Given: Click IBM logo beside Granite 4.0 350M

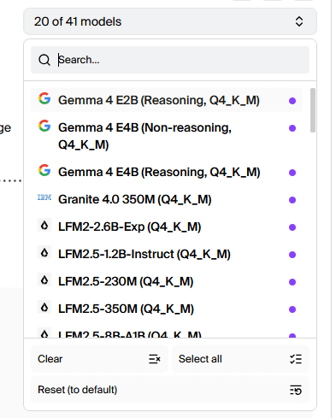Looking at the screenshot, I should (x=44, y=197).
